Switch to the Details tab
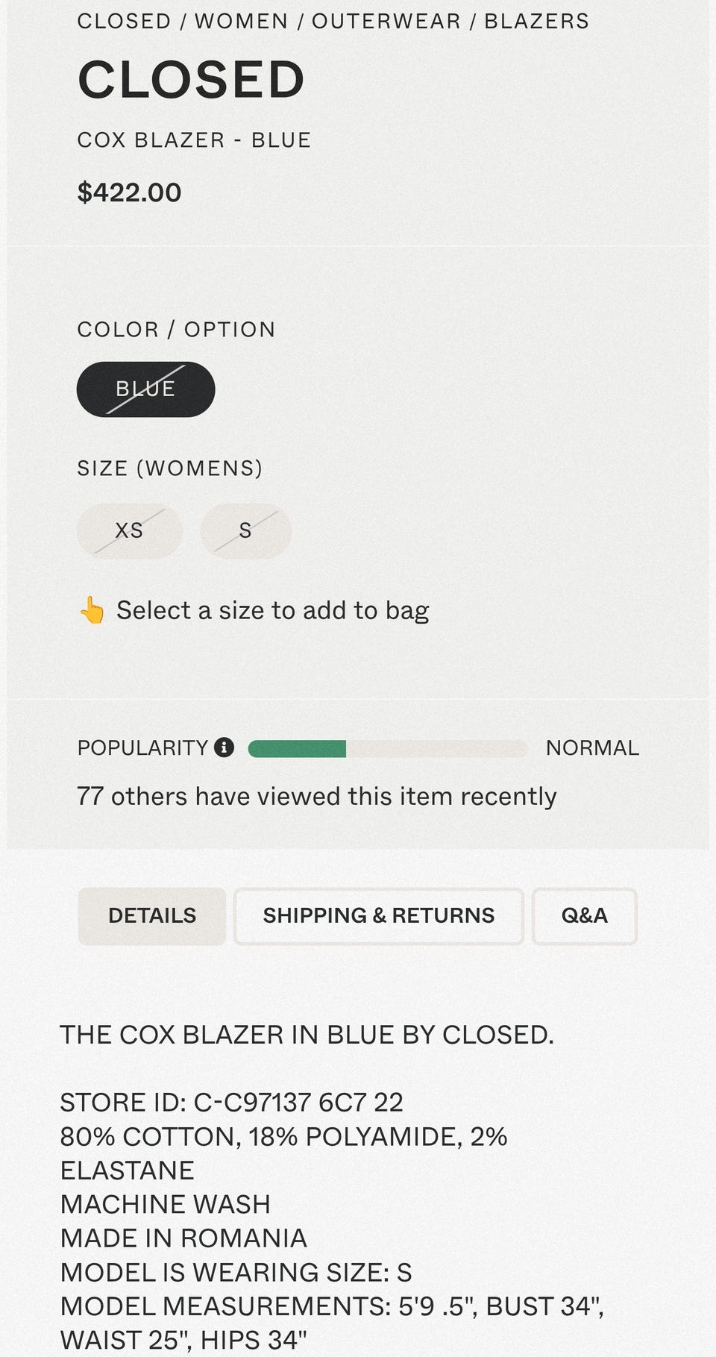The image size is (716, 1357). coord(152,916)
